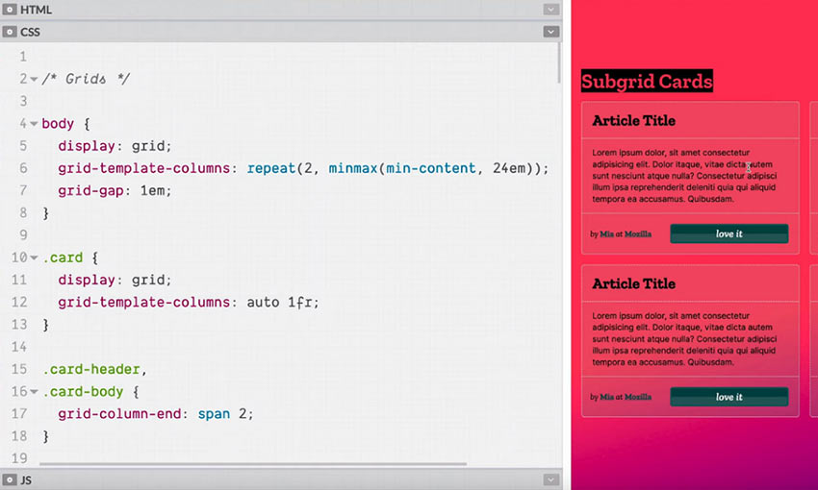This screenshot has height=490, width=818.
Task: Collapse the .card-body rule fold at line 16
Action: click(34, 392)
